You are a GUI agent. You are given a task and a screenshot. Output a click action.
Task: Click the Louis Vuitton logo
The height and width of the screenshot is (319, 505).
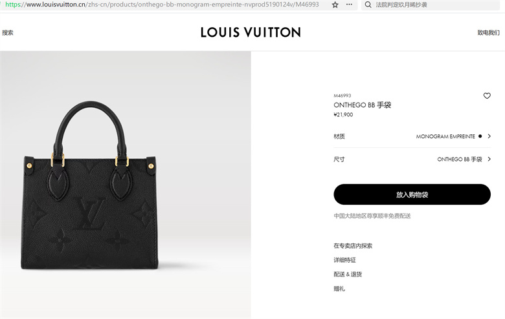251,32
